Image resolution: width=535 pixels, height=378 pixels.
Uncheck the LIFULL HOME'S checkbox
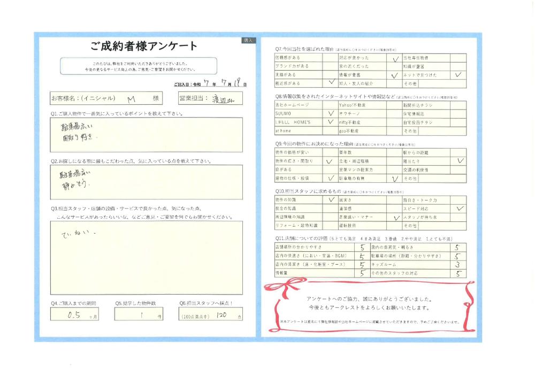pyautogui.click(x=329, y=122)
